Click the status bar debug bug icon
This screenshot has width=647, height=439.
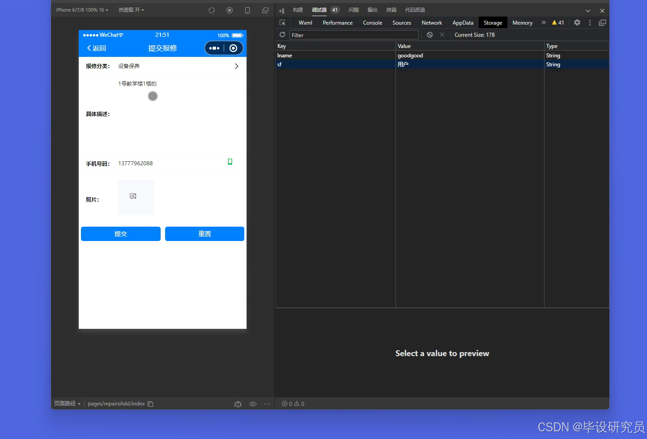click(x=238, y=404)
